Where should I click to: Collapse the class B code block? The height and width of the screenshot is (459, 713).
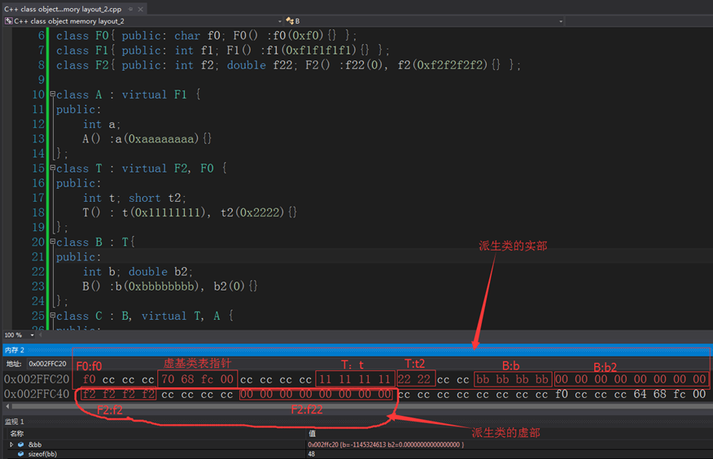coord(53,242)
